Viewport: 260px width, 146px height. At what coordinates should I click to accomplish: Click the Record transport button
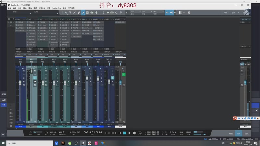point(134,133)
